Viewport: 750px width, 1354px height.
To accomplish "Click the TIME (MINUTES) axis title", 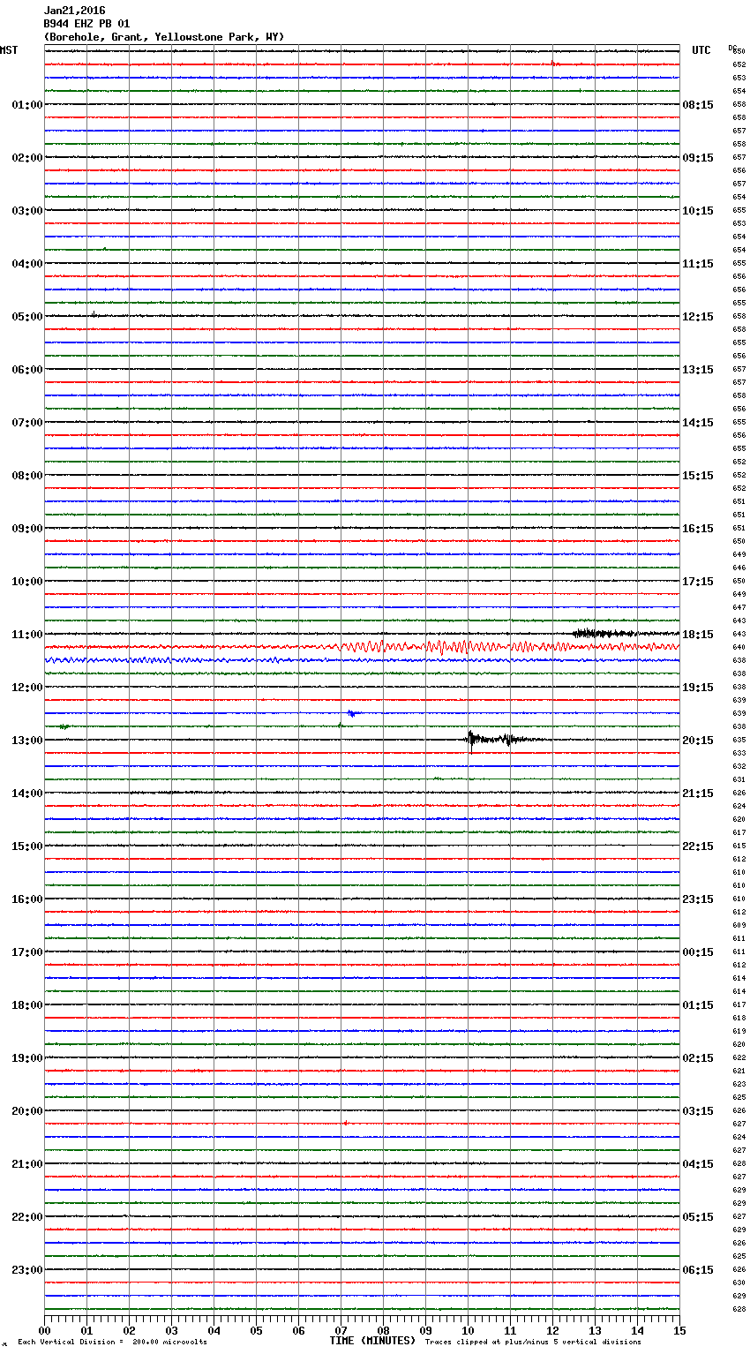I will [372, 1341].
